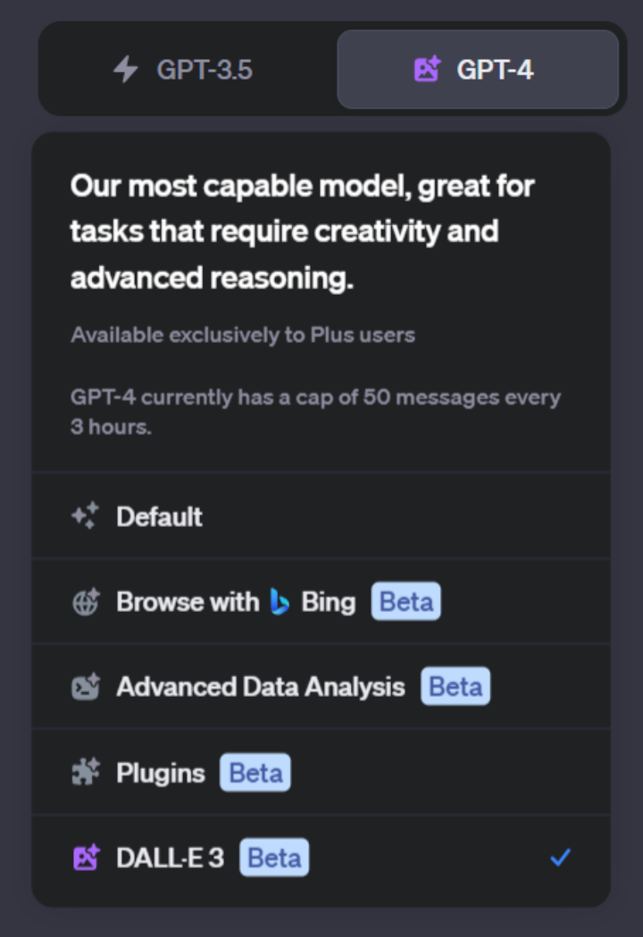The image size is (643, 937).
Task: Click the blue Bing logo icon
Action: tap(280, 602)
